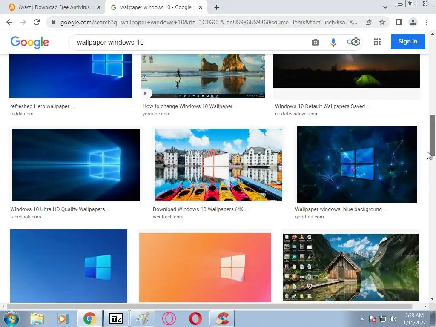
Task: Open the orange pink Windows wallpaper
Action: pyautogui.click(x=205, y=267)
